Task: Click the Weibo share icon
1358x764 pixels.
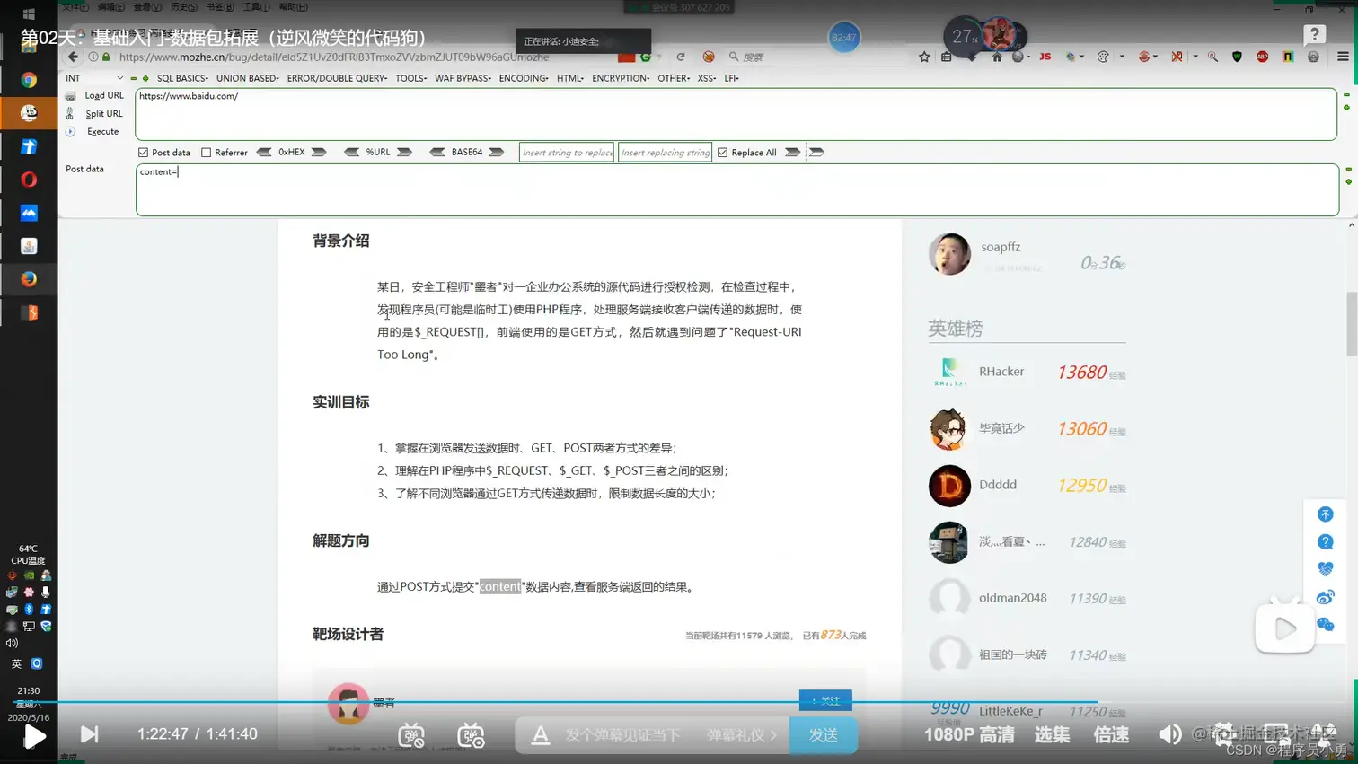Action: point(1325,597)
